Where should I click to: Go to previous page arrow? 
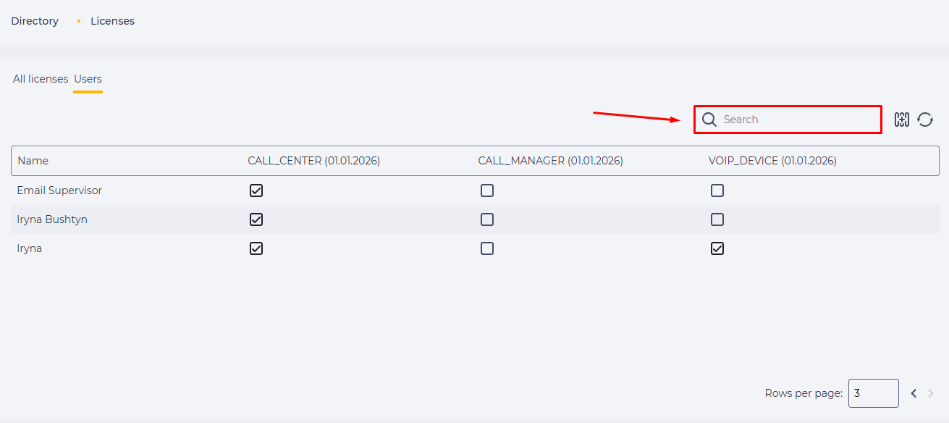(914, 393)
